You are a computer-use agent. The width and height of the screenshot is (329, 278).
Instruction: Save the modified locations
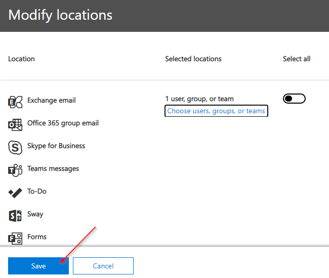38,266
